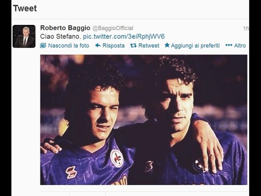The height and width of the screenshot is (196, 261).
Task: Expand the 'Altro' options menu
Action: (240, 45)
